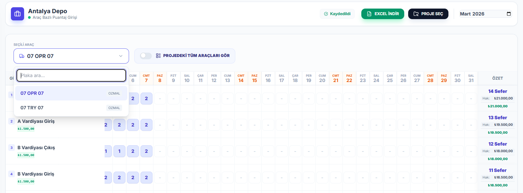Viewport: 523px width, 193px height.
Task: Click the Plaka ara search field
Action: [x=71, y=75]
